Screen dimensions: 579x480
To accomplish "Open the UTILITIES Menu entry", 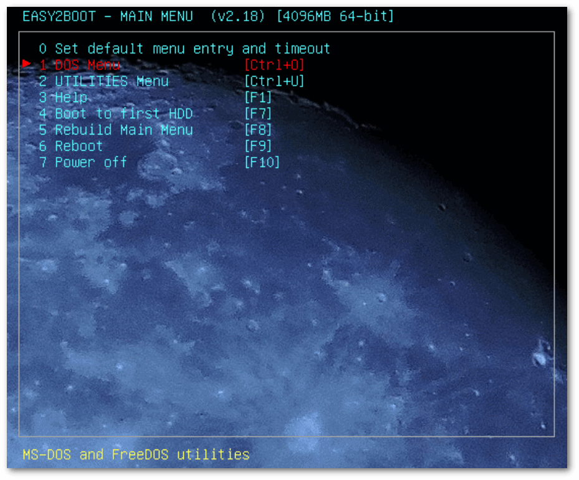I will [103, 81].
